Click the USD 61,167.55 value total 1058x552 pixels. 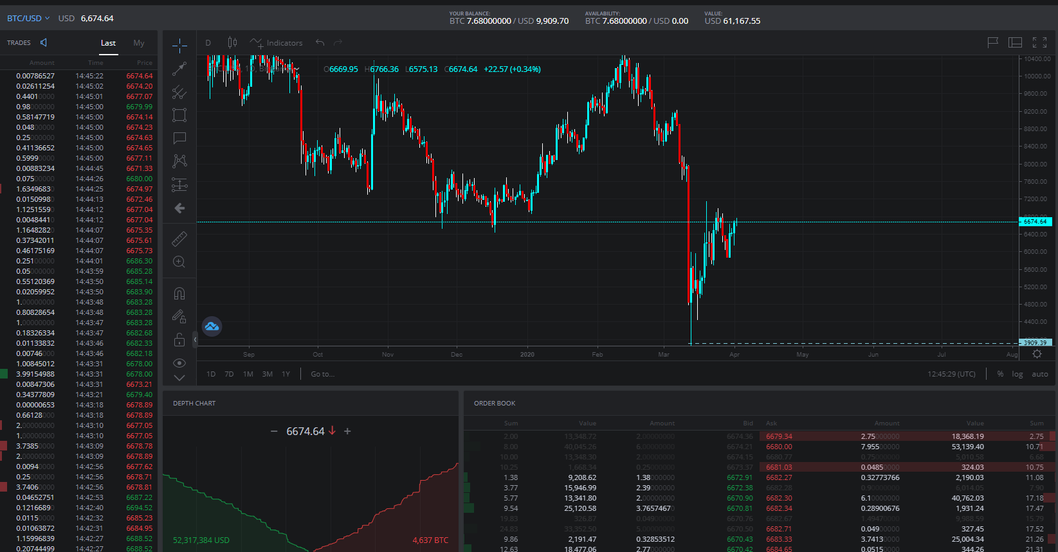click(x=732, y=21)
